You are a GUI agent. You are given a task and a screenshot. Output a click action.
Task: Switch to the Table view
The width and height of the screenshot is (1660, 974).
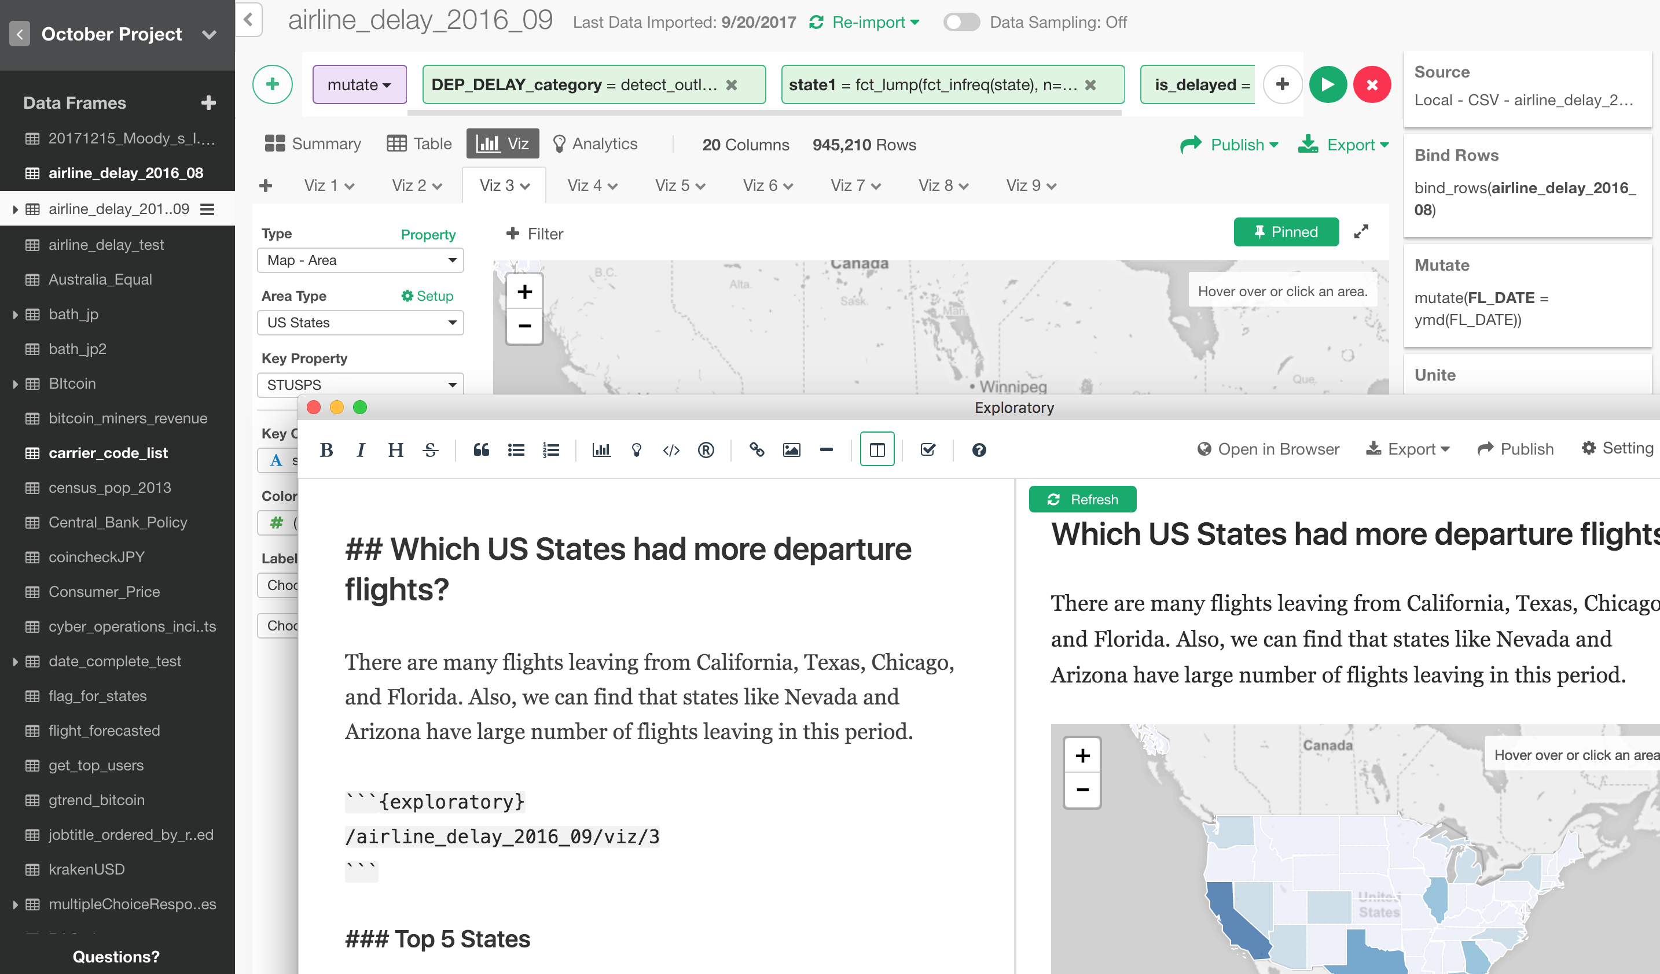pyautogui.click(x=419, y=143)
